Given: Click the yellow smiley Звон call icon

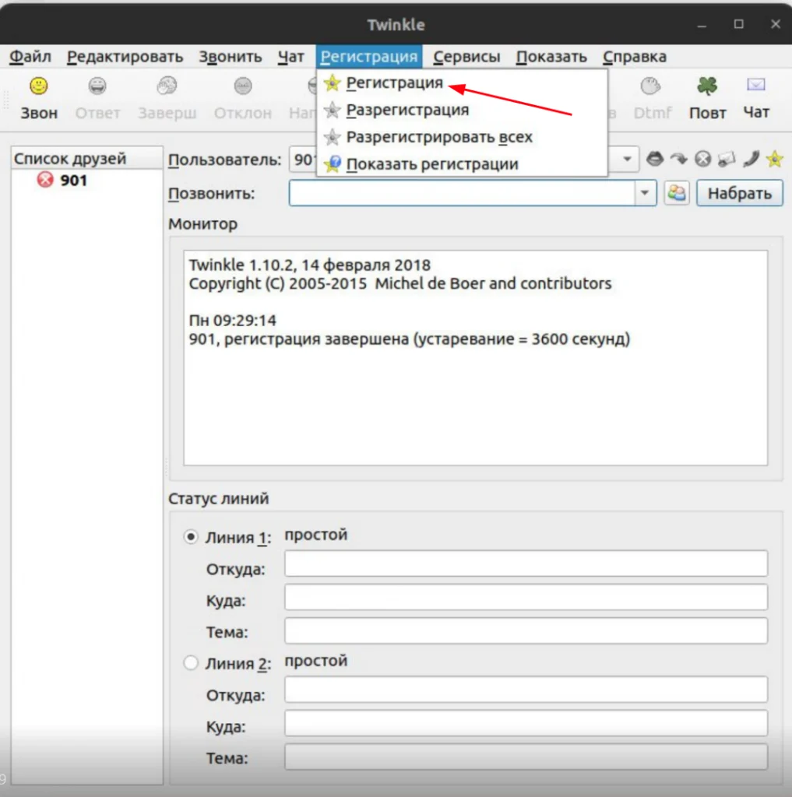Looking at the screenshot, I should [x=39, y=86].
